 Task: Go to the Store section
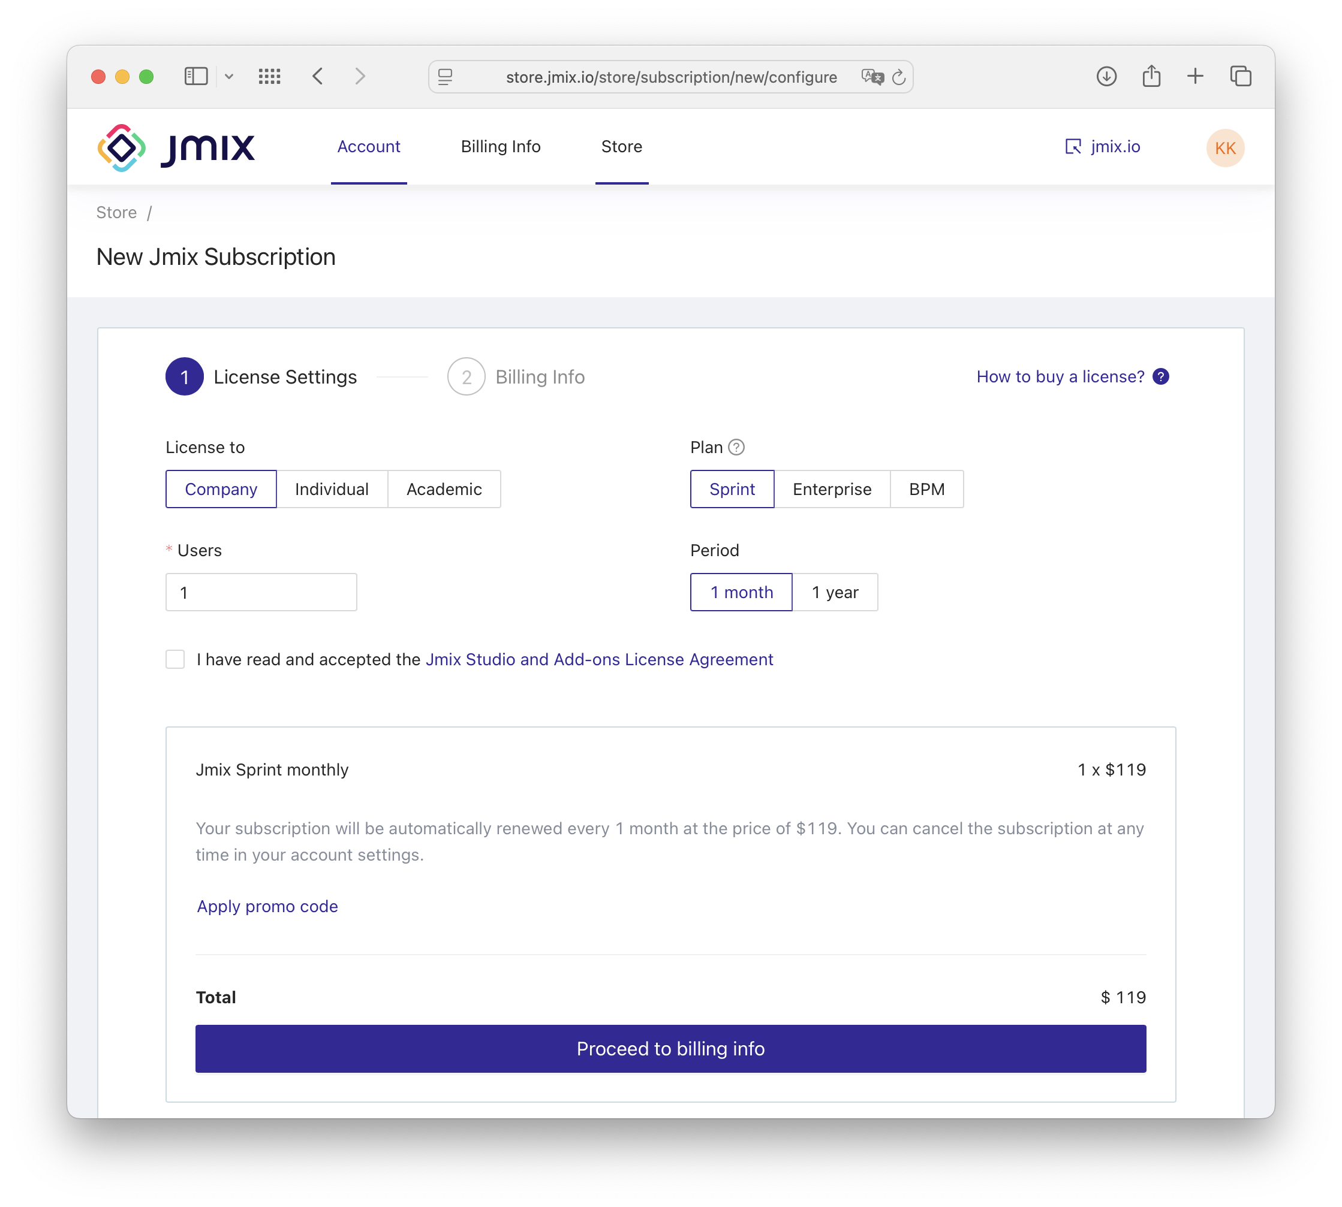621,147
